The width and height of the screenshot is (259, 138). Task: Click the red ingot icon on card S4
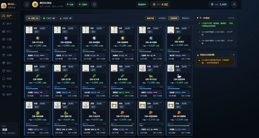[123, 113]
